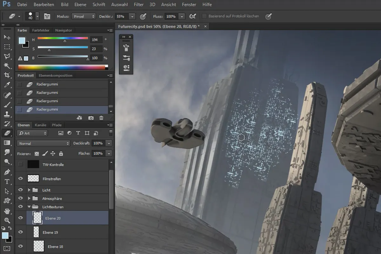
Task: Open the Deckkr. opacity dropdown arrow
Action: click(x=132, y=16)
